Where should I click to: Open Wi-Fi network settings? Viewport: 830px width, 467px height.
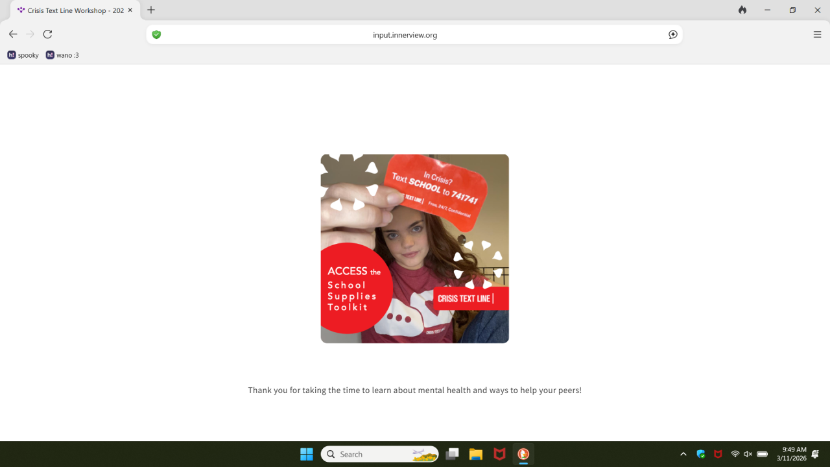pos(735,454)
